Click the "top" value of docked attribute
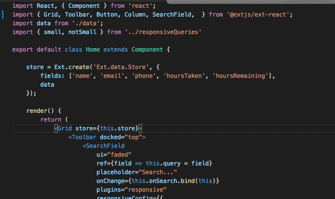 pos(133,137)
